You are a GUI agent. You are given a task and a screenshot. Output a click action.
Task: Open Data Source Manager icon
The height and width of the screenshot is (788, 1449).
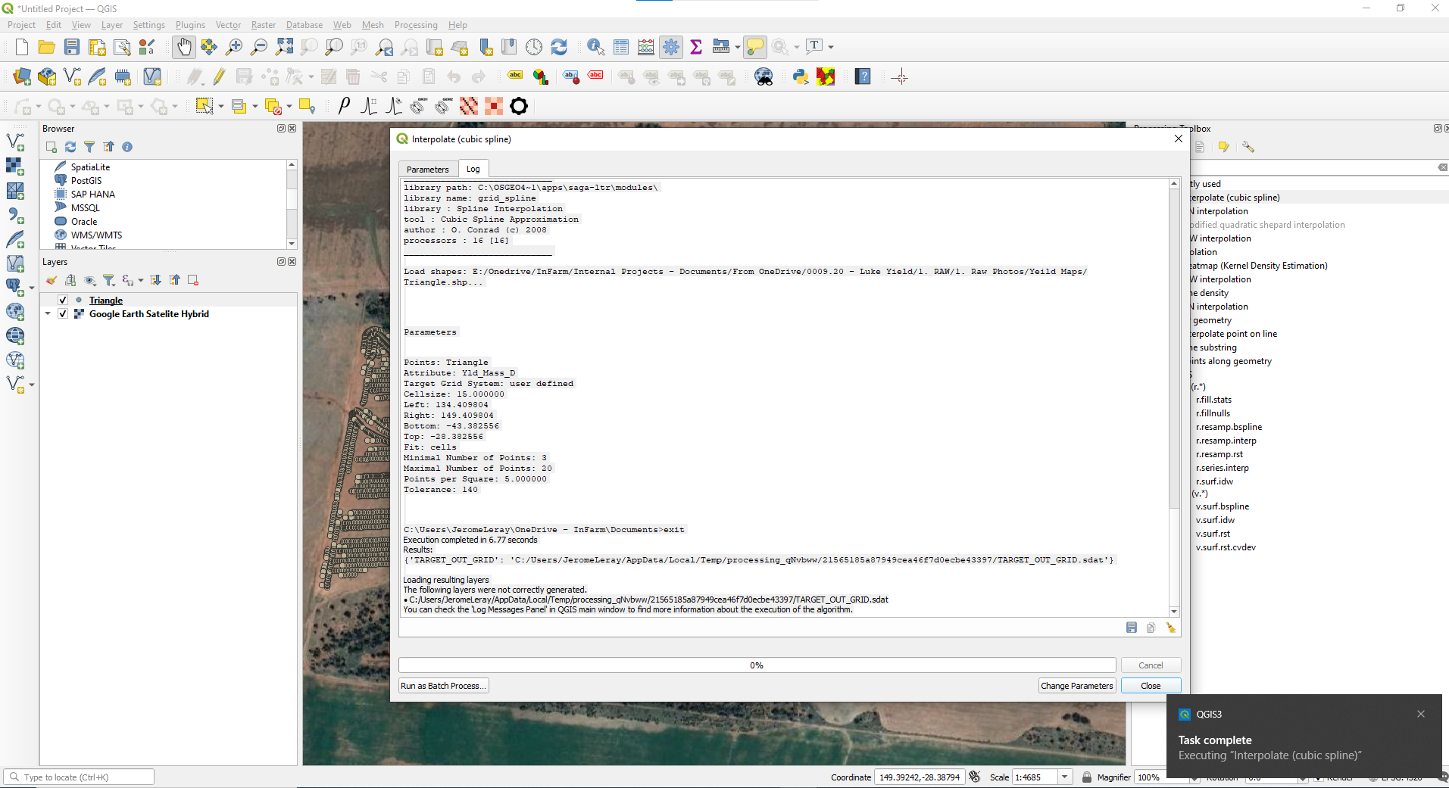22,76
